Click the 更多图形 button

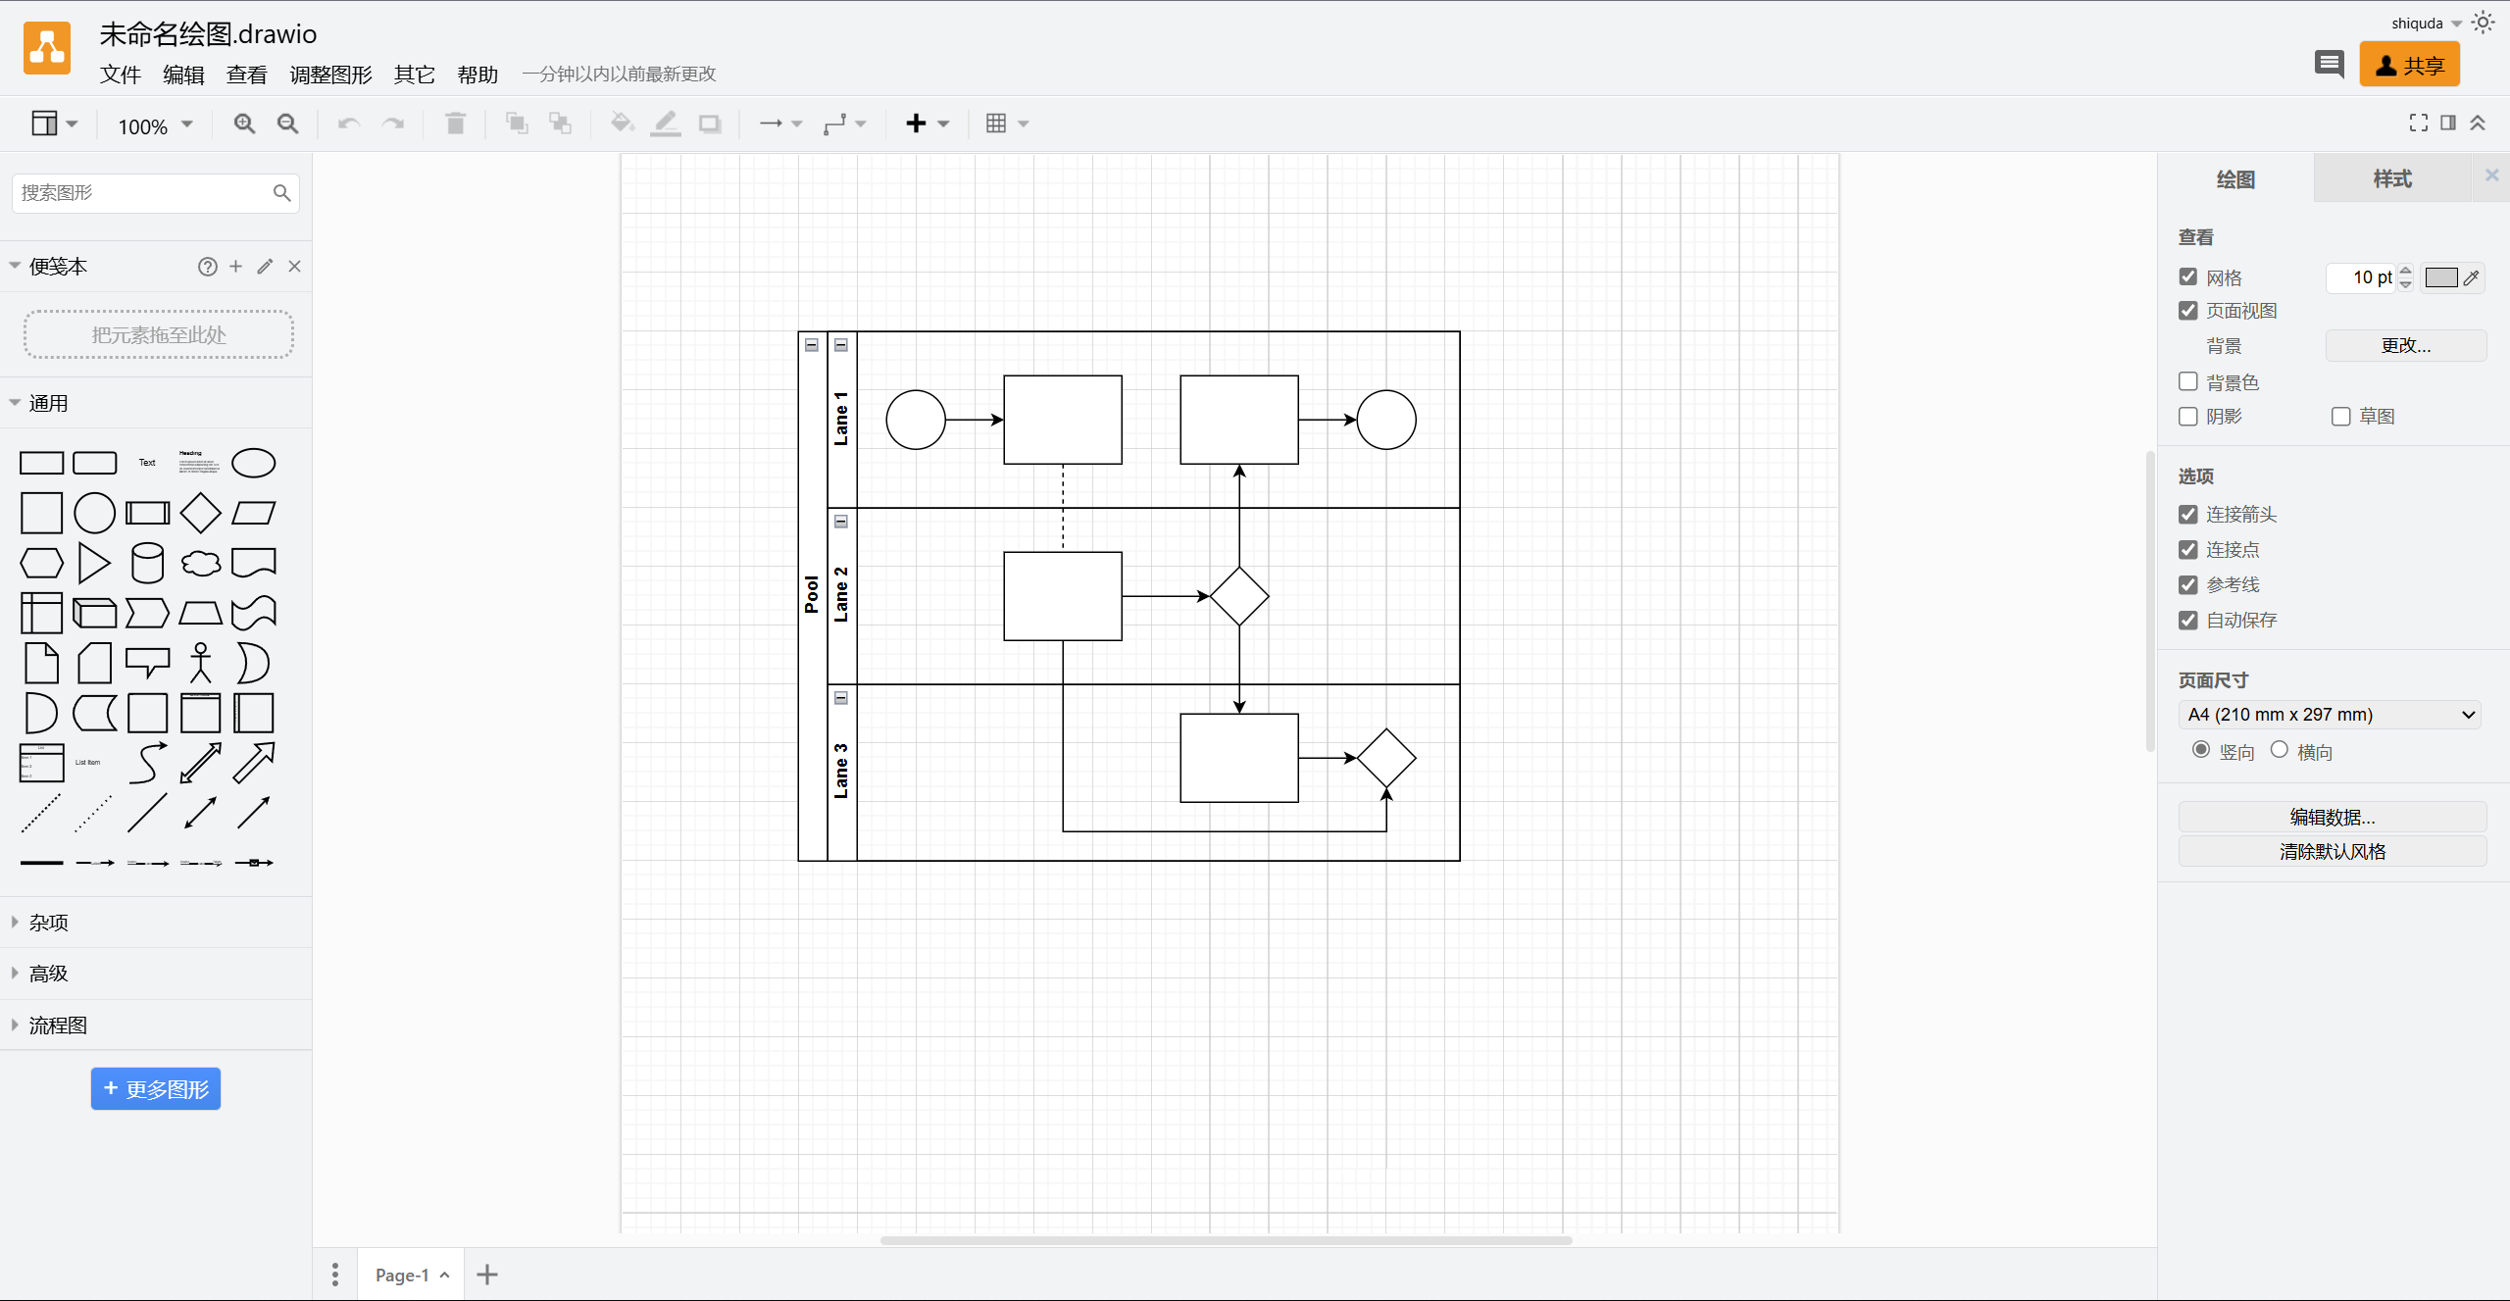point(156,1089)
